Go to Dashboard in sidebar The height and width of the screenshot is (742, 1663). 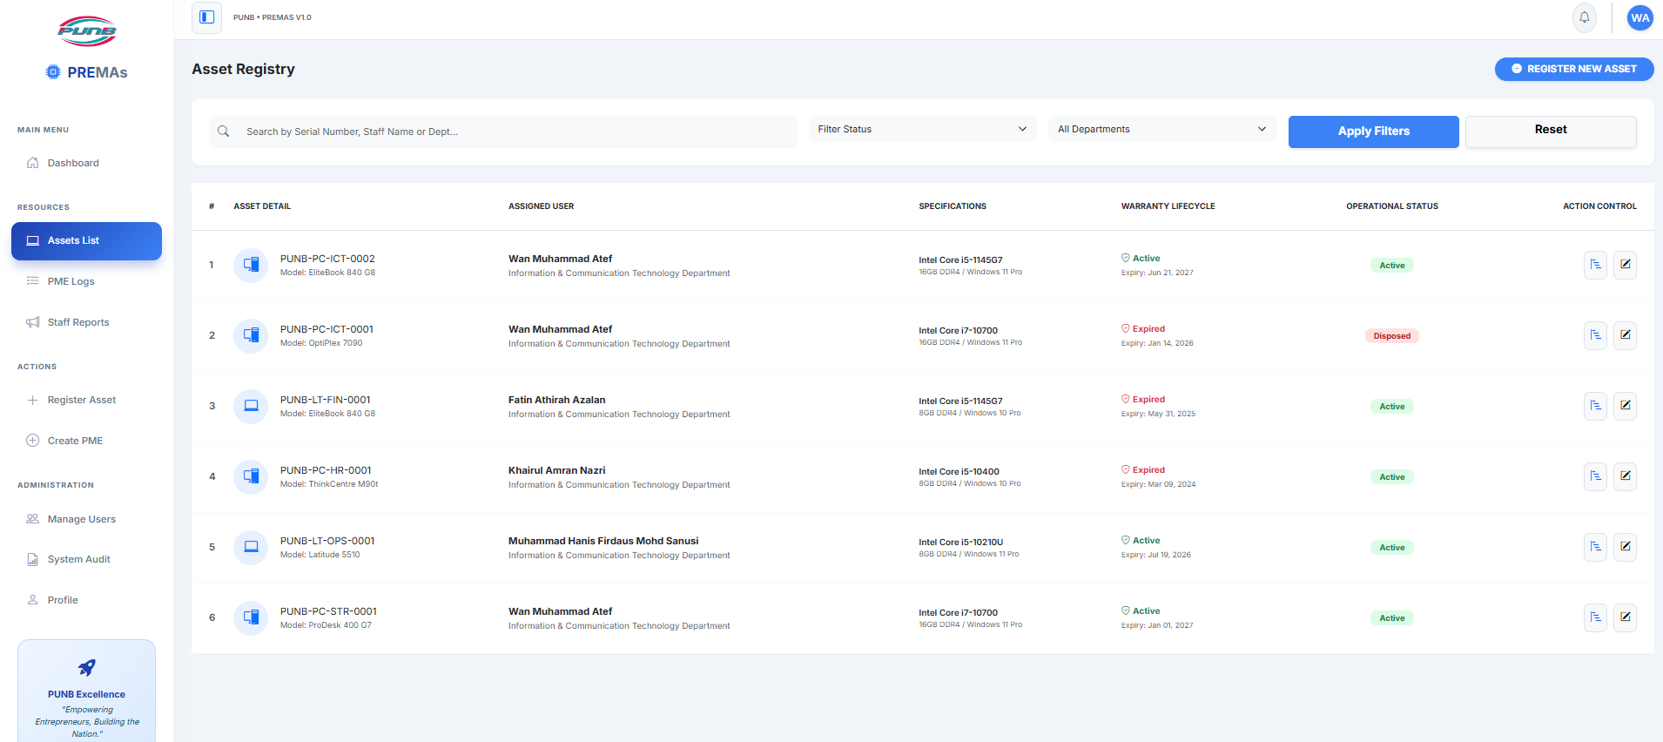(x=86, y=163)
